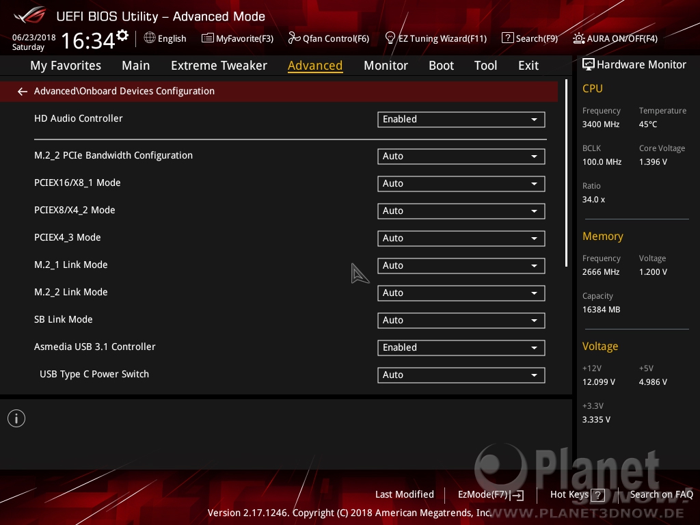Switch to the My Favorites tab

pos(66,66)
